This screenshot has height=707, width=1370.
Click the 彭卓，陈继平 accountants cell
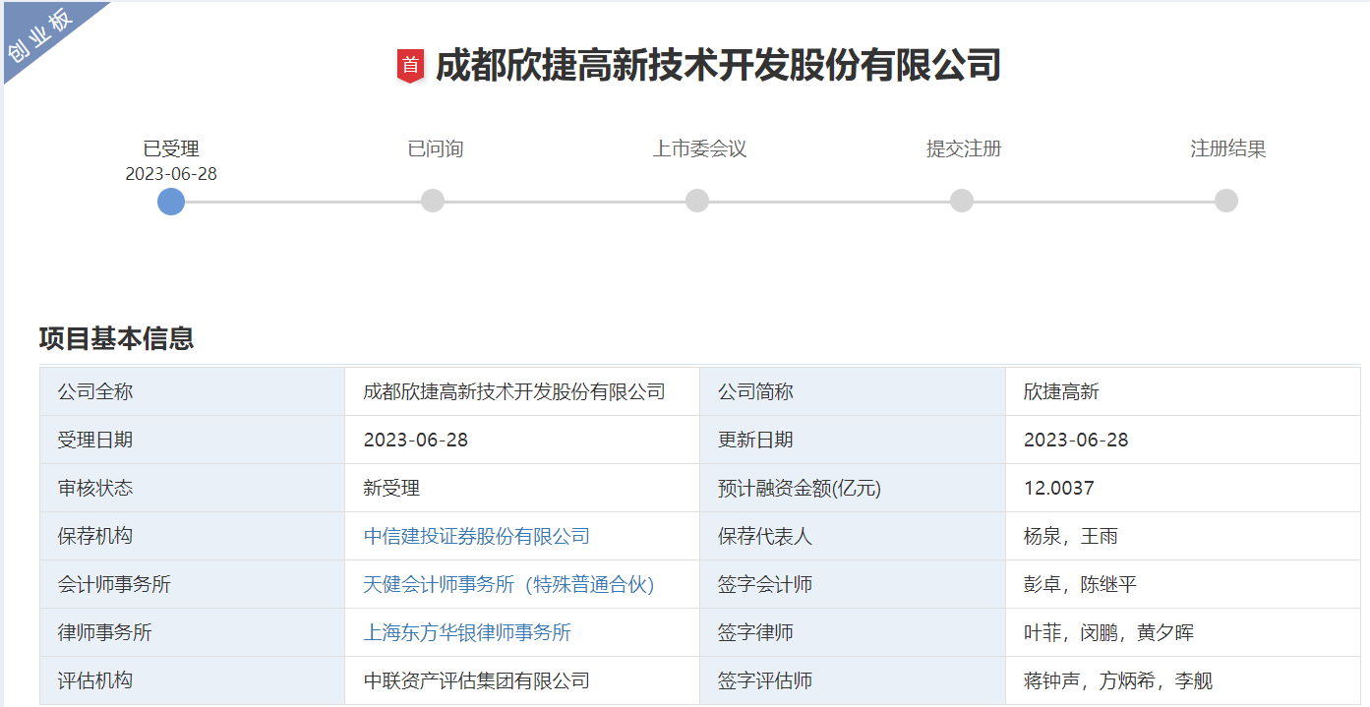click(1183, 584)
